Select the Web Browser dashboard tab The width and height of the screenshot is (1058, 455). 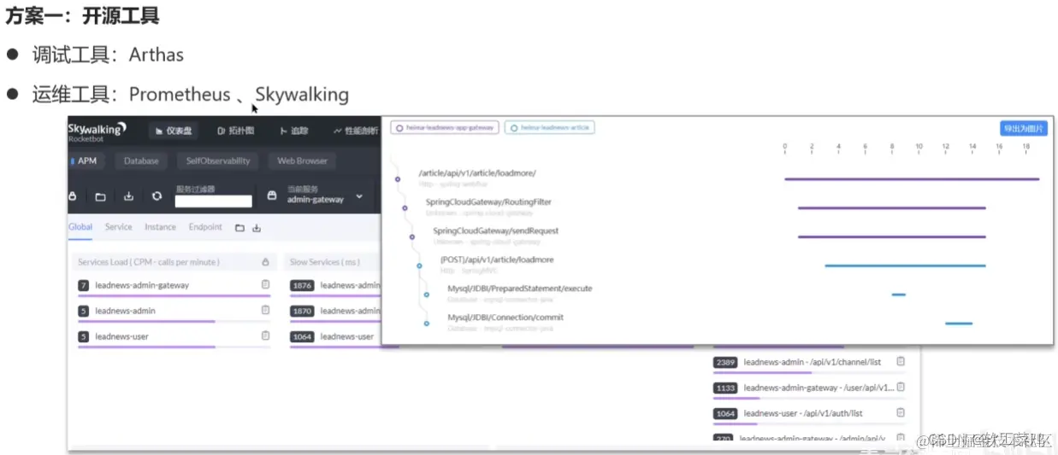pos(302,160)
